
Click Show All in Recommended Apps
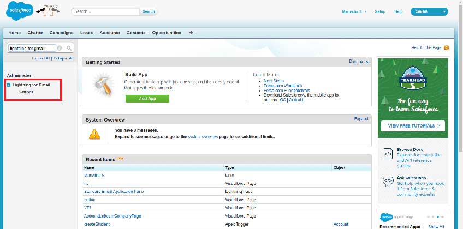pyautogui.click(x=436, y=227)
